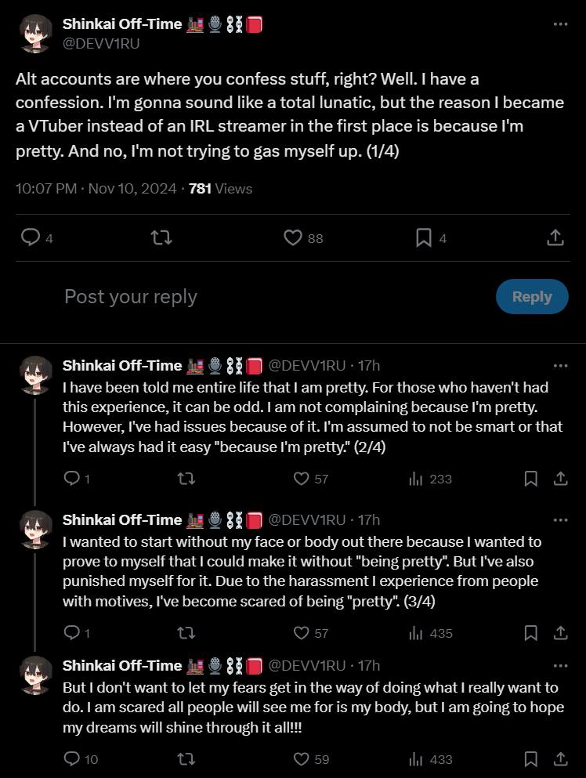Viewport: 586px width, 778px height.
Task: Share the 3/4 reply with 435 views
Action: [x=560, y=633]
